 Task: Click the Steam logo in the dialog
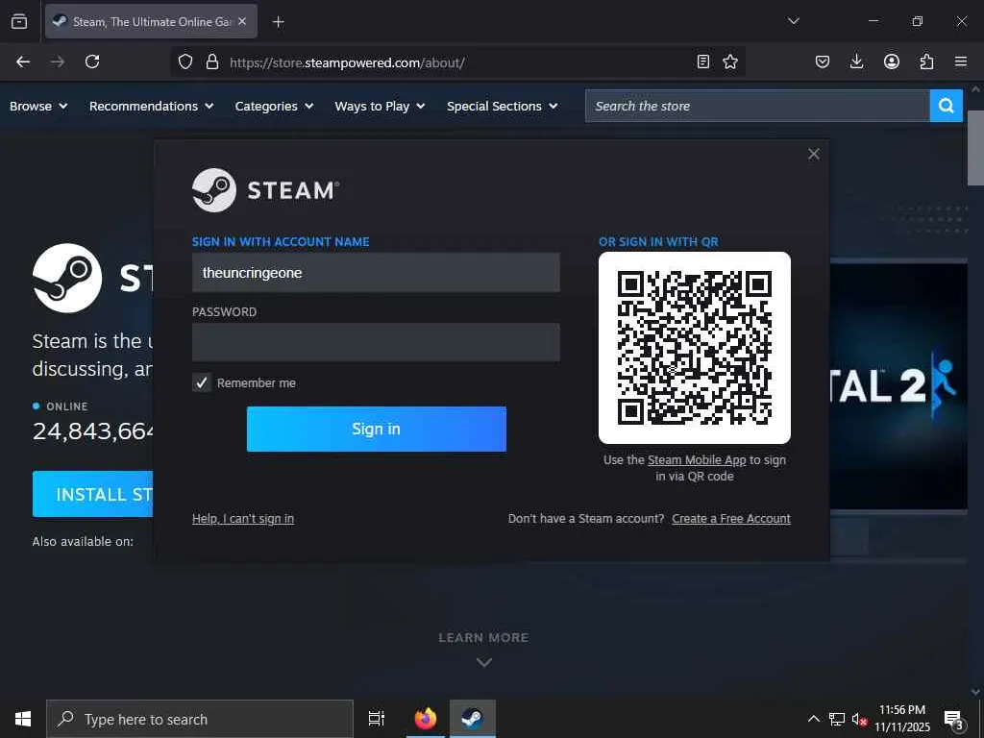(265, 190)
